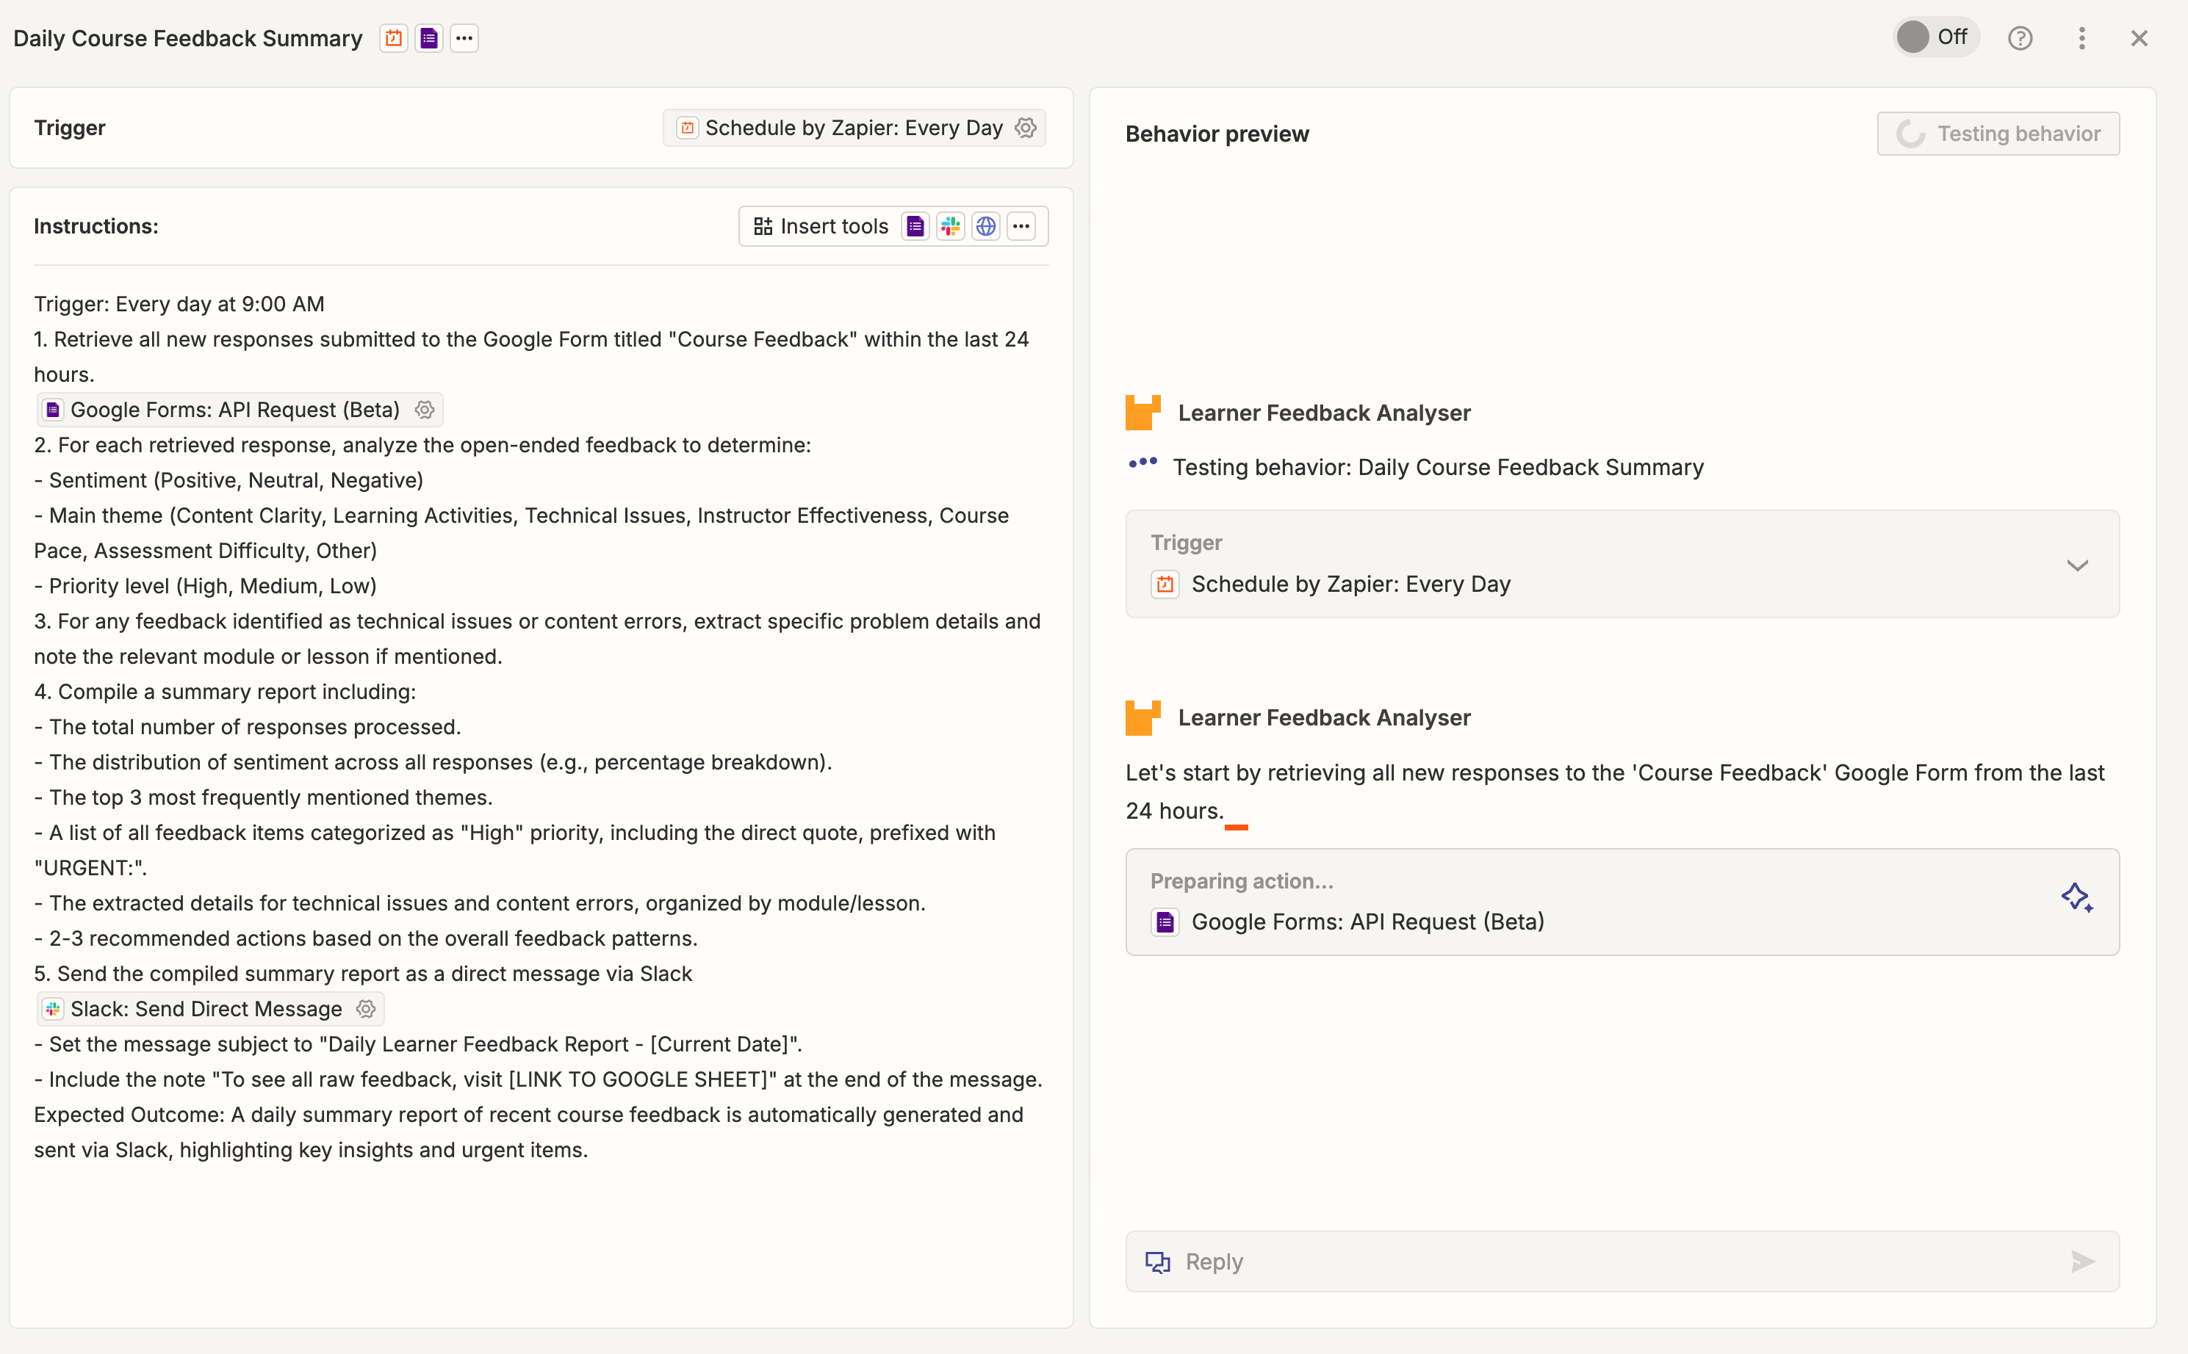Insert Google Forms tool from Instructions toolbar

[x=915, y=227]
